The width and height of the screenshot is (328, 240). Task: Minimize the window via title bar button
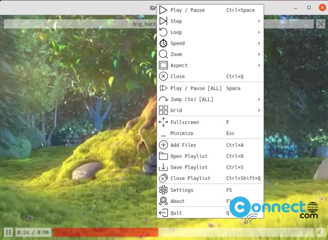click(x=296, y=8)
